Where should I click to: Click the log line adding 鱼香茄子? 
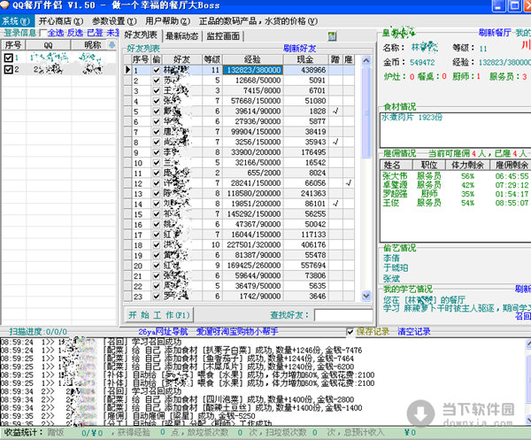point(177,359)
